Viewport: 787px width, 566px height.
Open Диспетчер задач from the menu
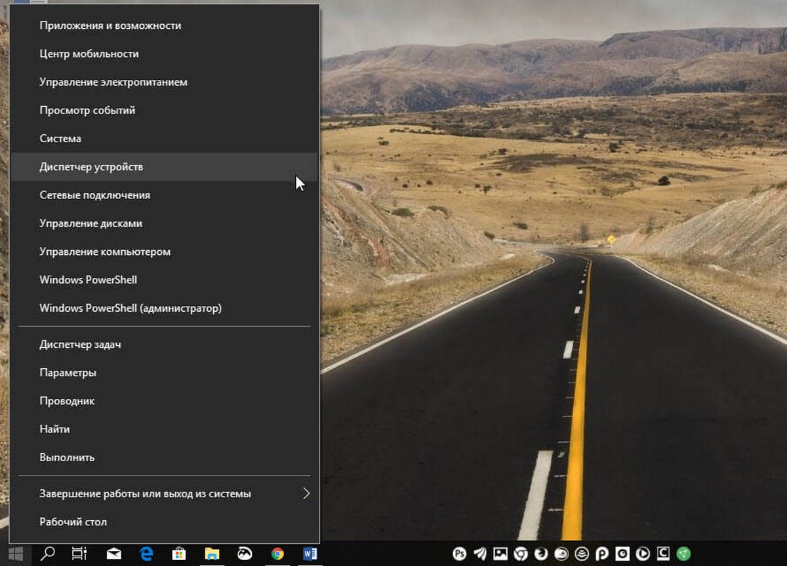[80, 345]
